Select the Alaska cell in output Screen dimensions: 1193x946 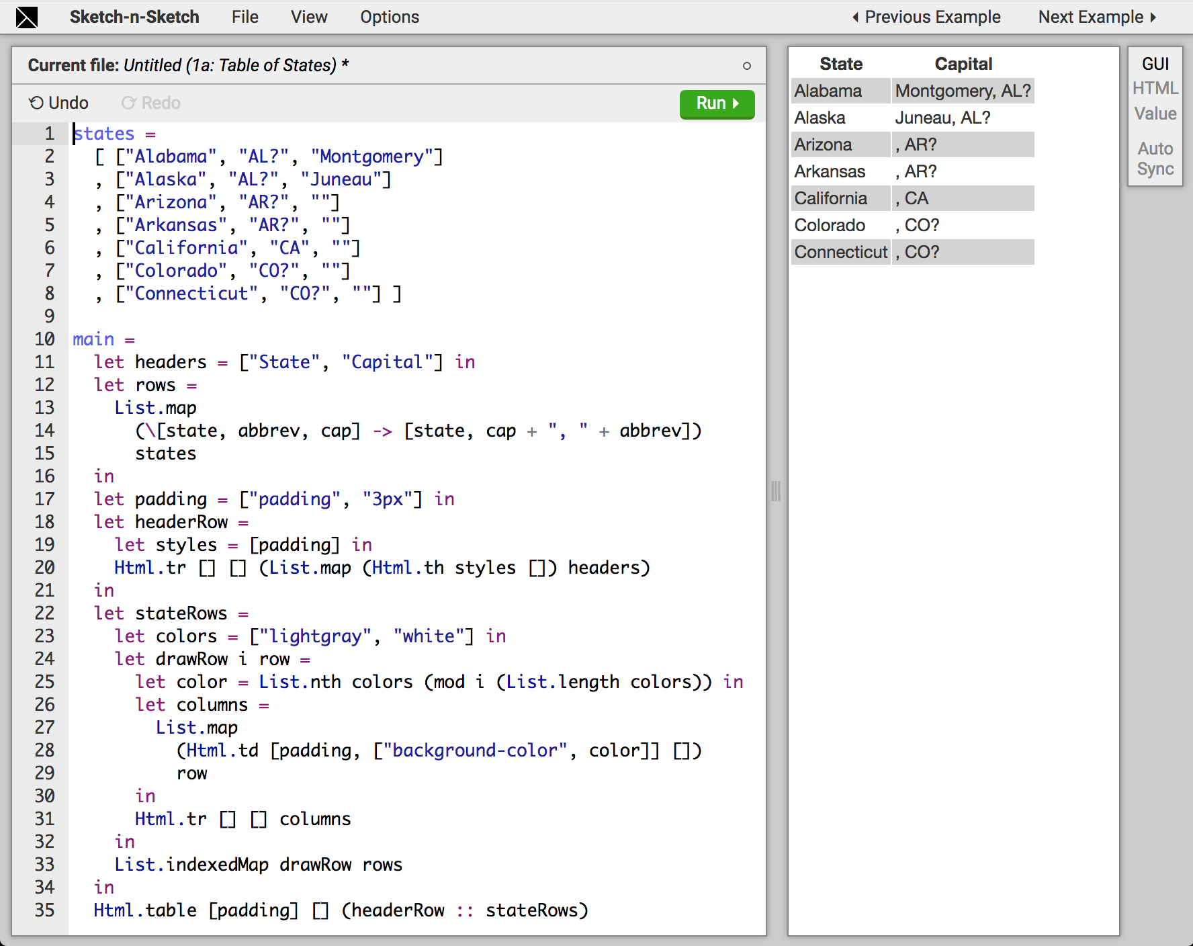click(x=841, y=118)
